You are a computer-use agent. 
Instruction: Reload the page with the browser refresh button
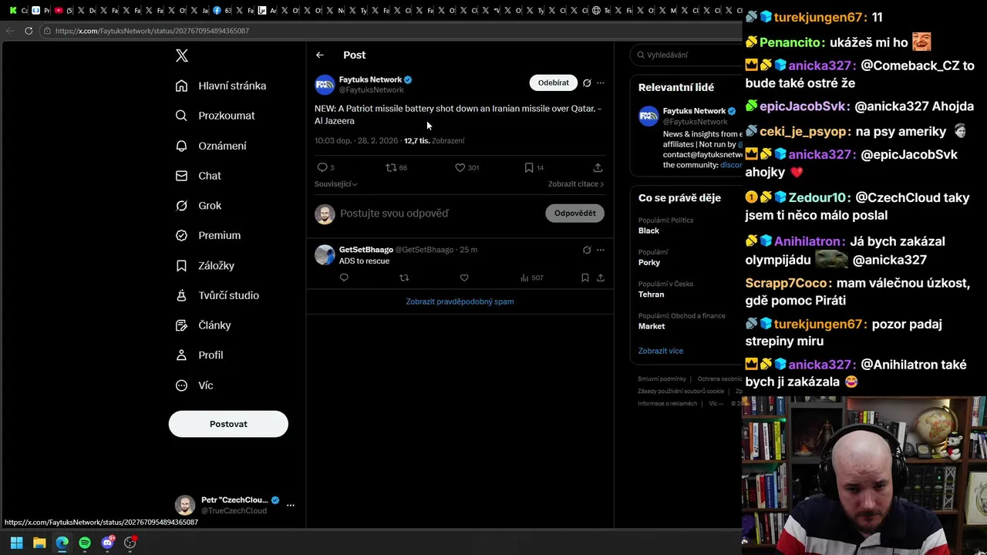pyautogui.click(x=29, y=31)
